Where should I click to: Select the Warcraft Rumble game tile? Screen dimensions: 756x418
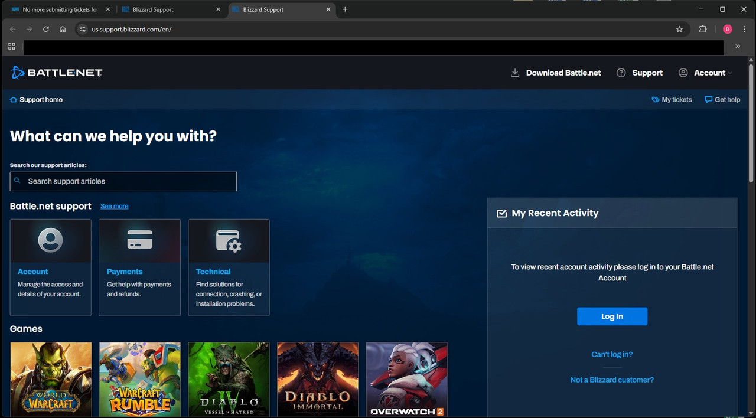pos(140,380)
